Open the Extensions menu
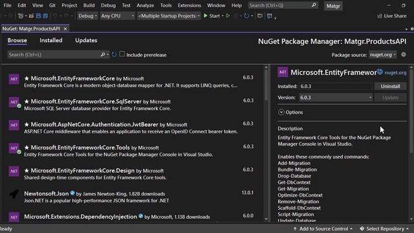 click(190, 5)
